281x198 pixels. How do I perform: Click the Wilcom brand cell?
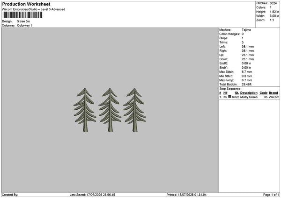(274, 97)
